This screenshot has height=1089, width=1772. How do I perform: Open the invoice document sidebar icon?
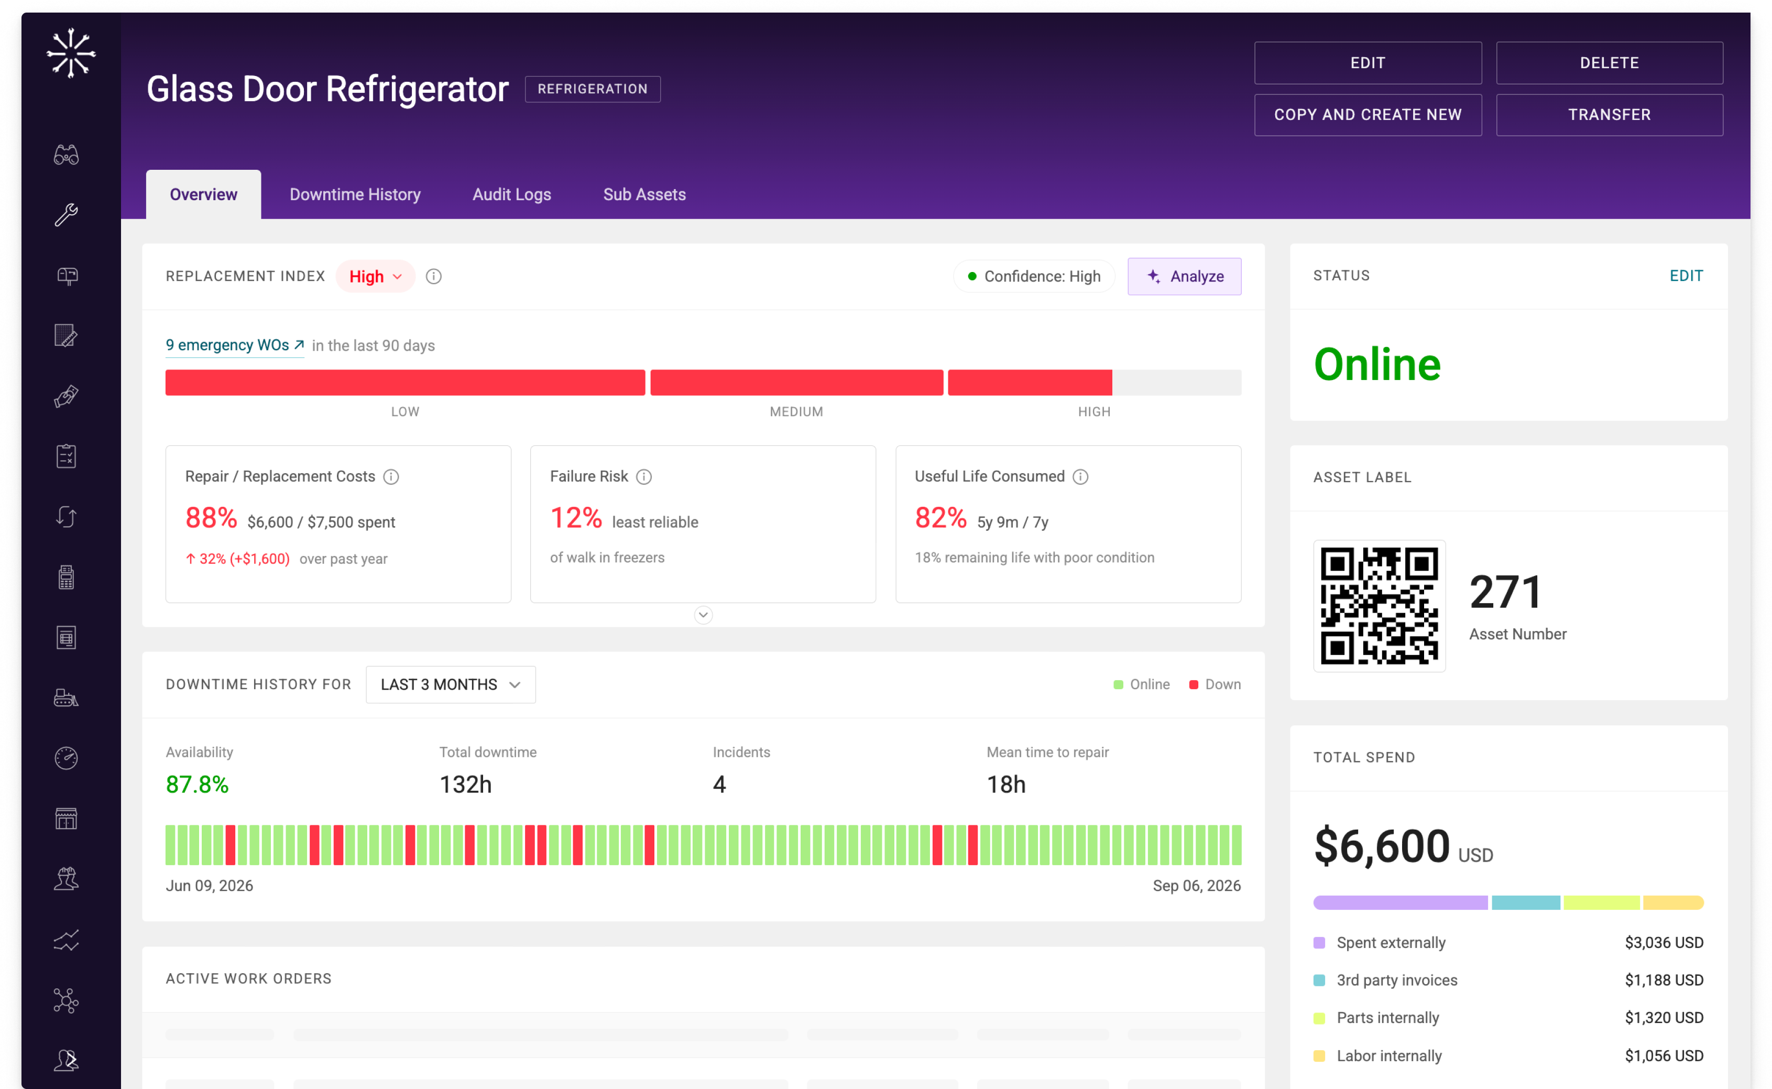(66, 637)
